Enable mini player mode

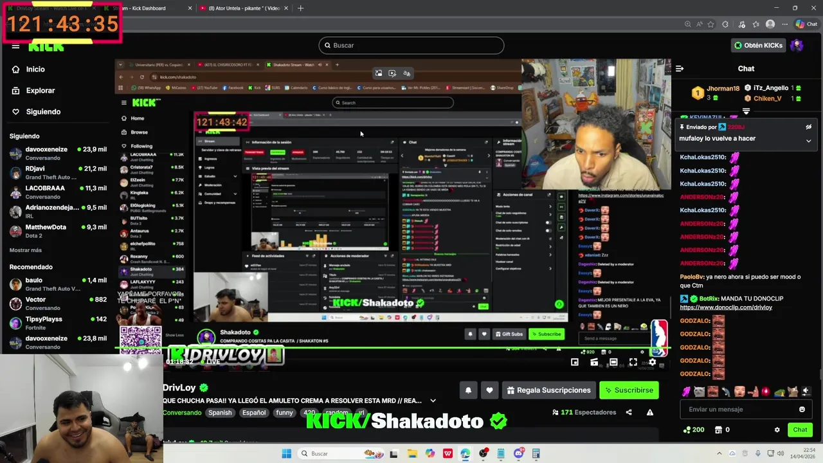[575, 362]
